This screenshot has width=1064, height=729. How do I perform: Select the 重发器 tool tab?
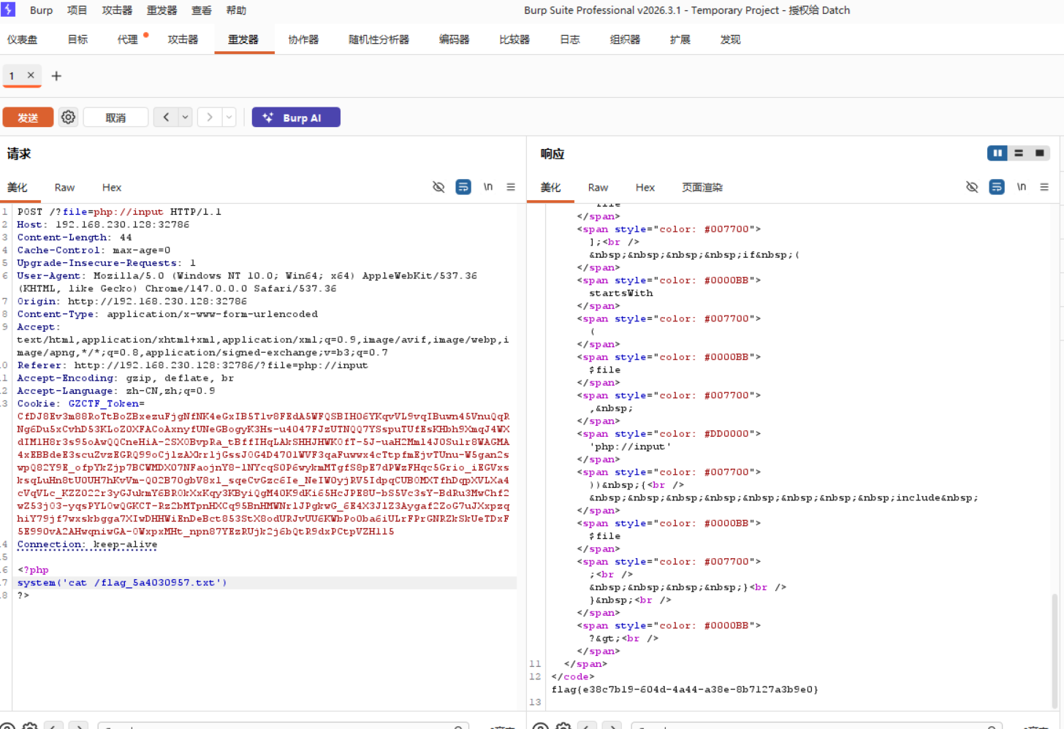243,39
